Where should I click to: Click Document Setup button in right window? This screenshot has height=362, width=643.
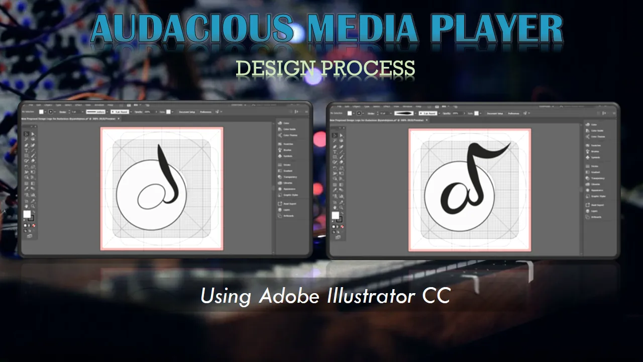[x=495, y=113]
